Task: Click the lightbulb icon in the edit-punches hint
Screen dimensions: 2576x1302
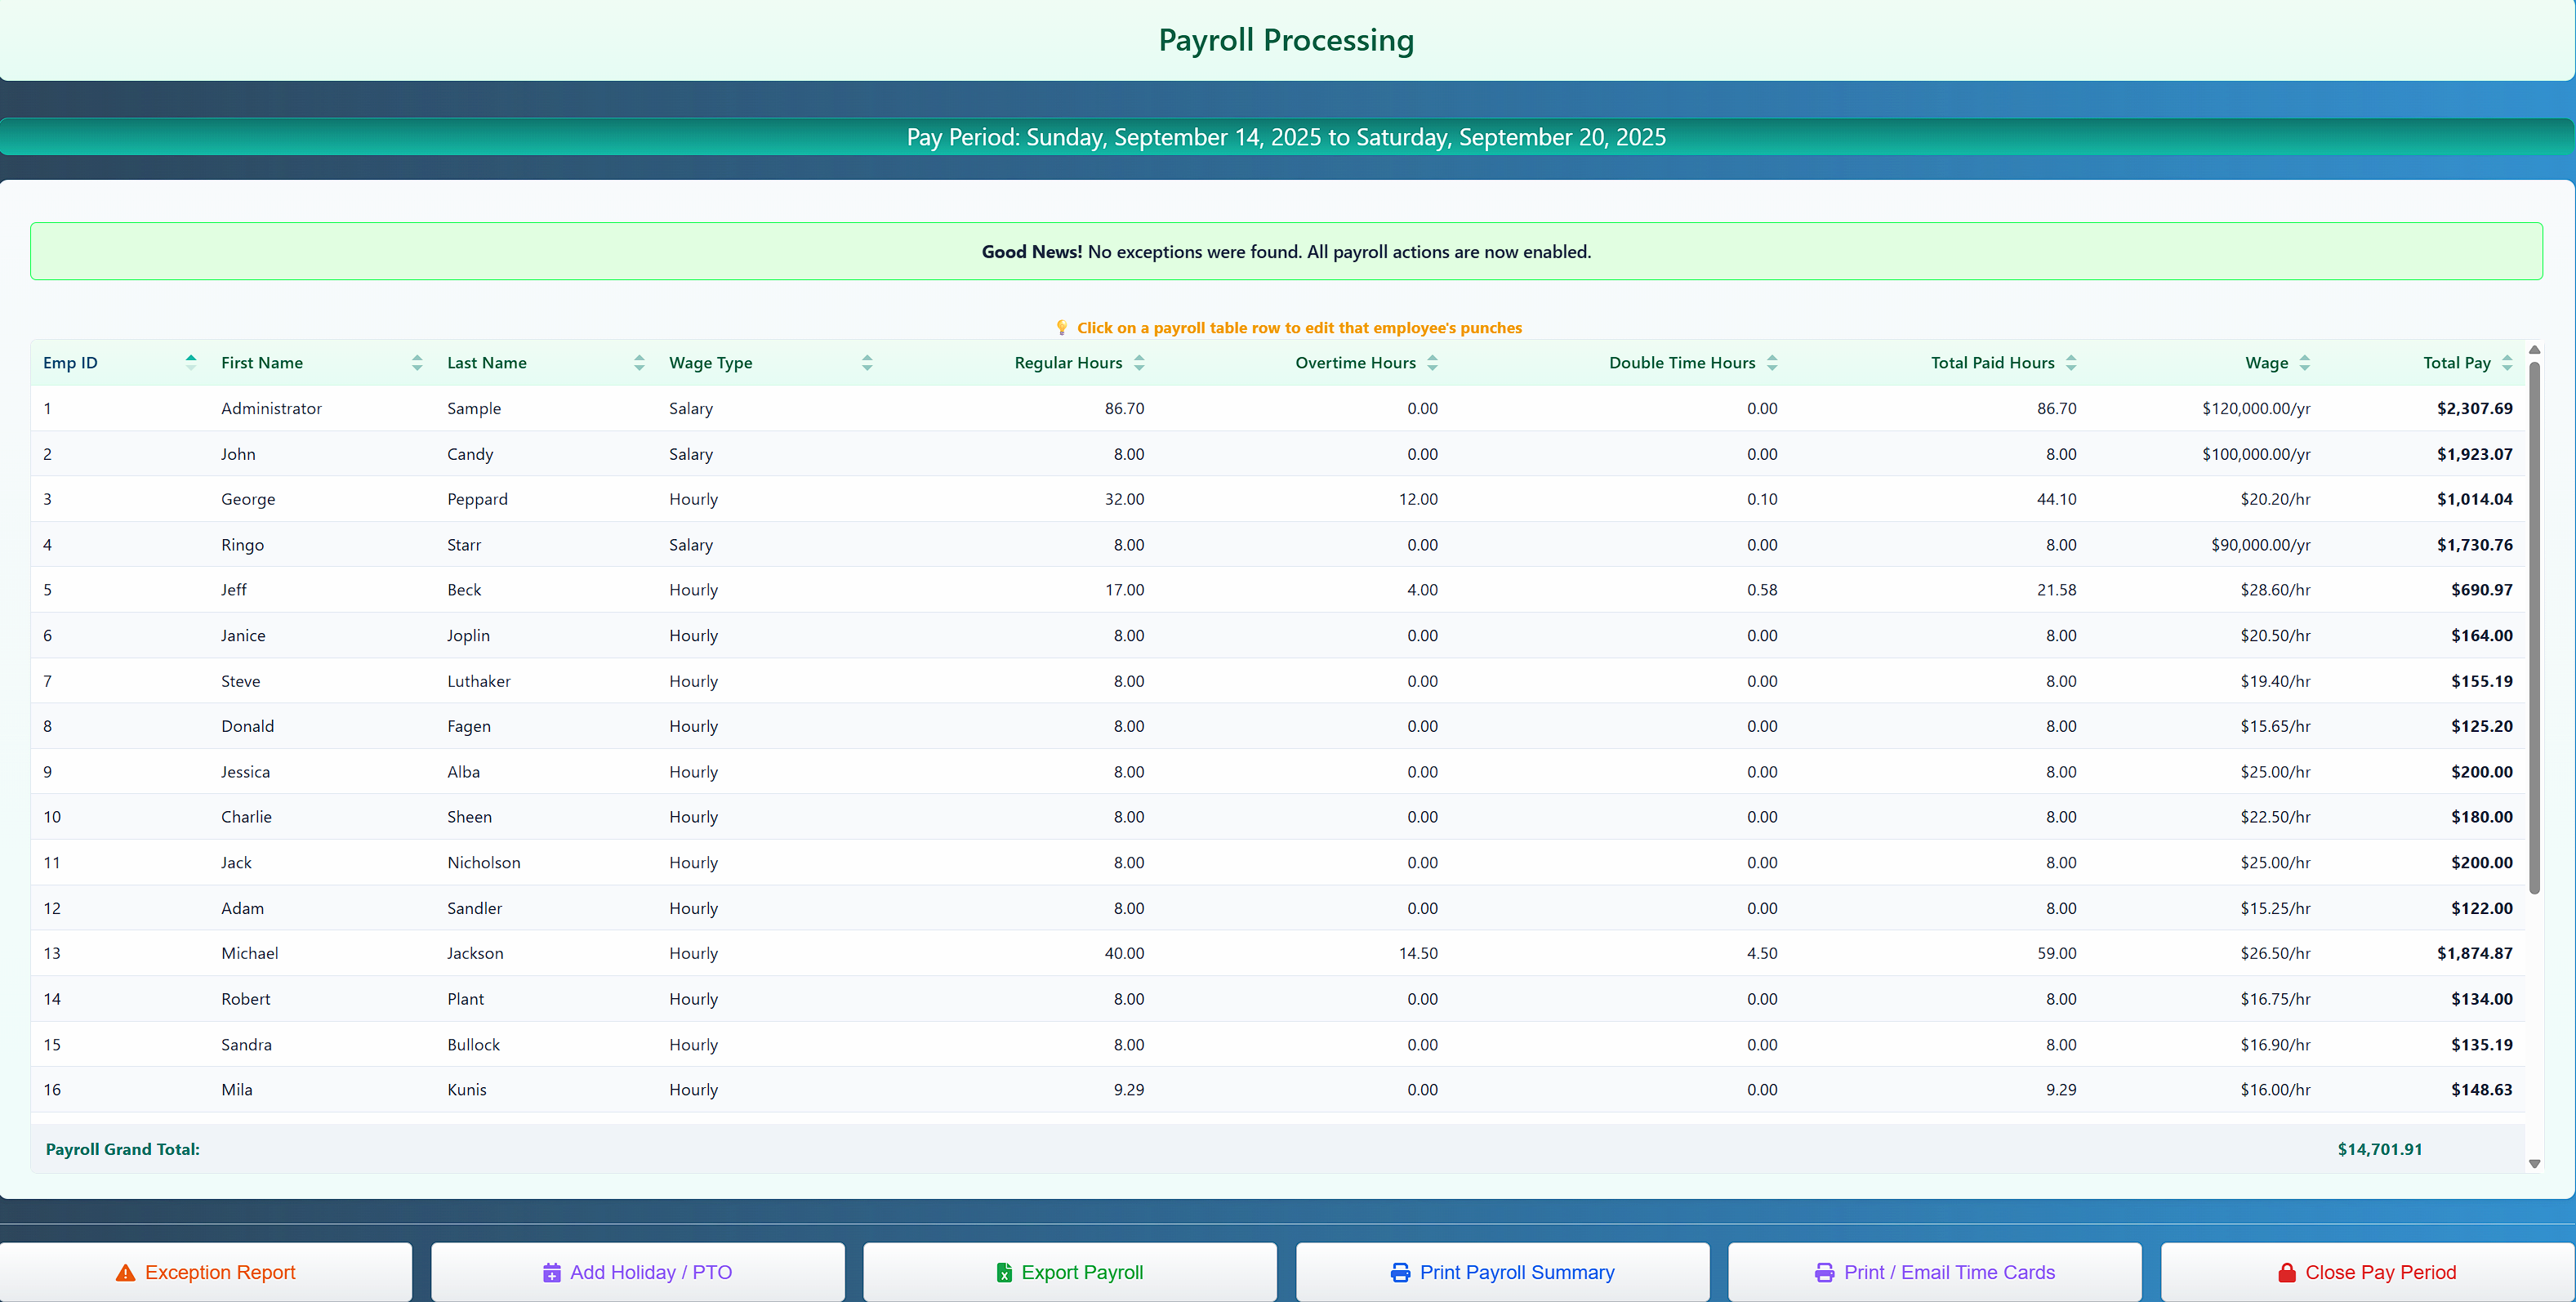Action: [1062, 327]
